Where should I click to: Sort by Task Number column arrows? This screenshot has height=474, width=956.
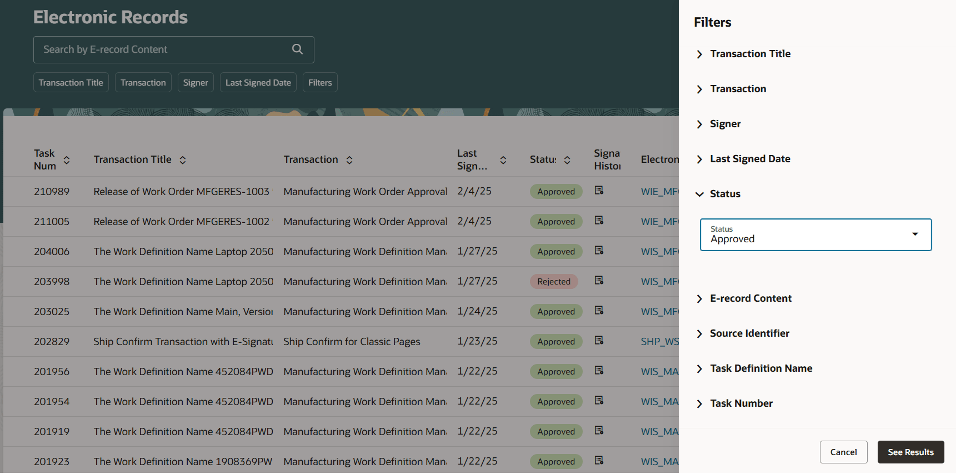[x=67, y=160]
